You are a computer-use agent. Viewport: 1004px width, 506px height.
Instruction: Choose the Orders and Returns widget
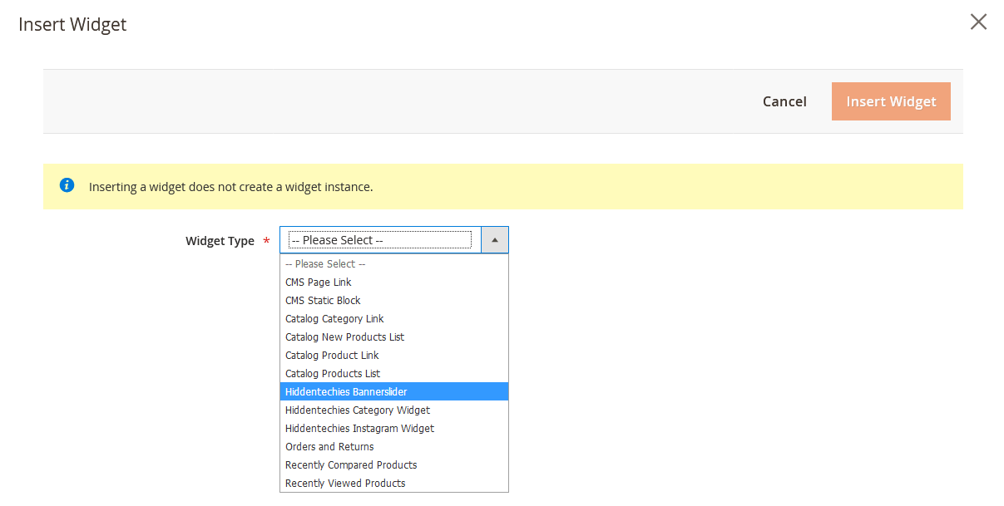coord(329,446)
